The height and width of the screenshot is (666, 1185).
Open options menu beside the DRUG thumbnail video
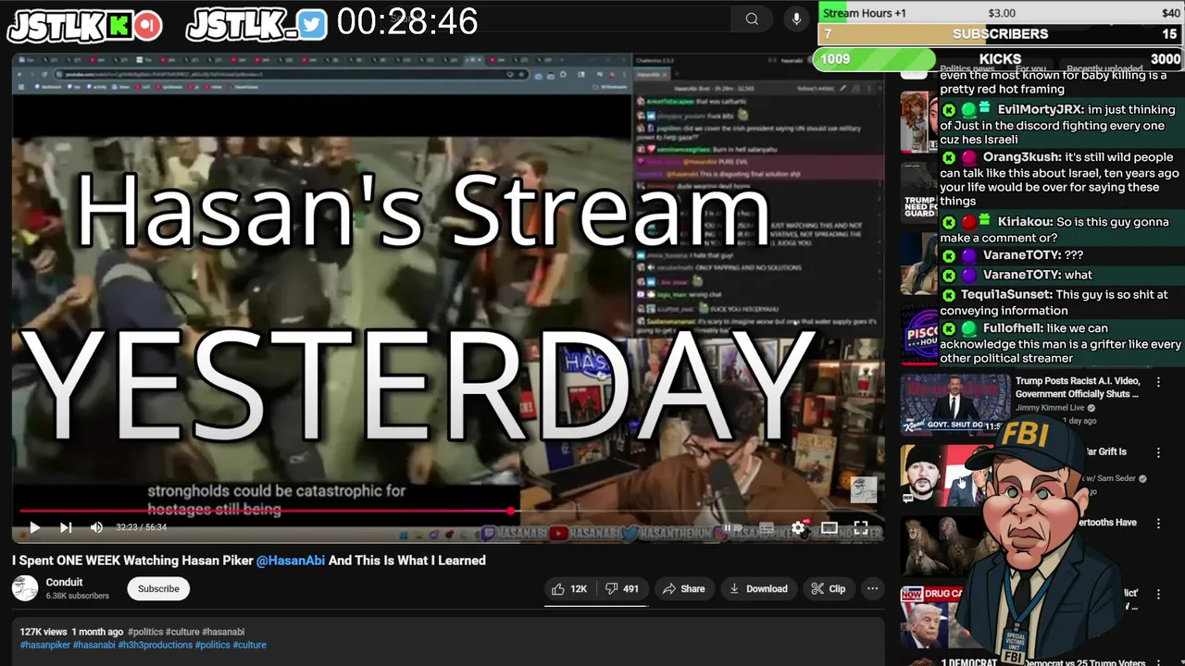[1157, 594]
